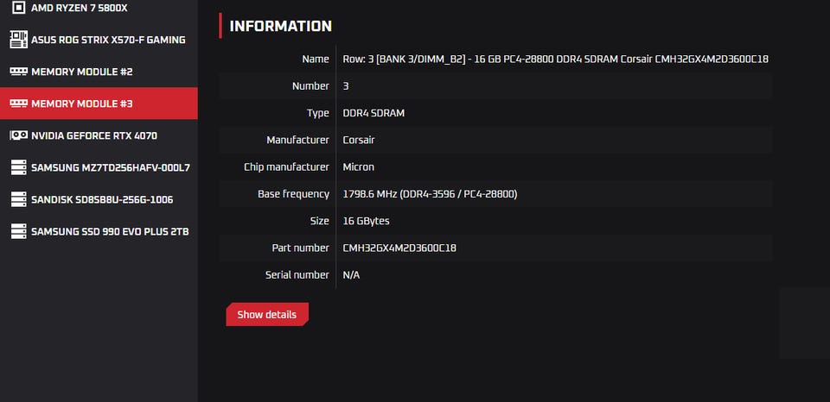Image resolution: width=830 pixels, height=402 pixels.
Task: Click the Number value 3
Action: tap(346, 86)
